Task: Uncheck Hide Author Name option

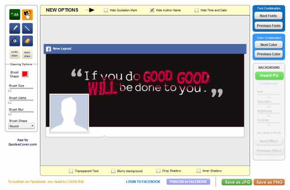Action: (x=152, y=10)
